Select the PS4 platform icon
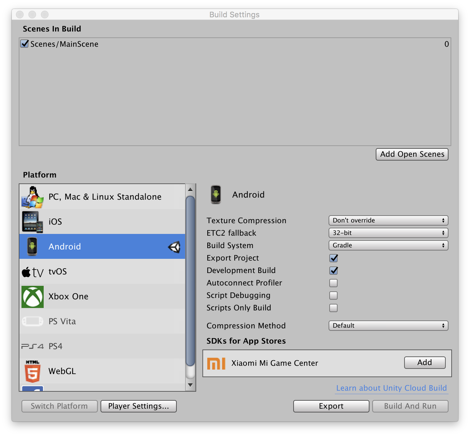Screen dimensions: 470x436 32,346
